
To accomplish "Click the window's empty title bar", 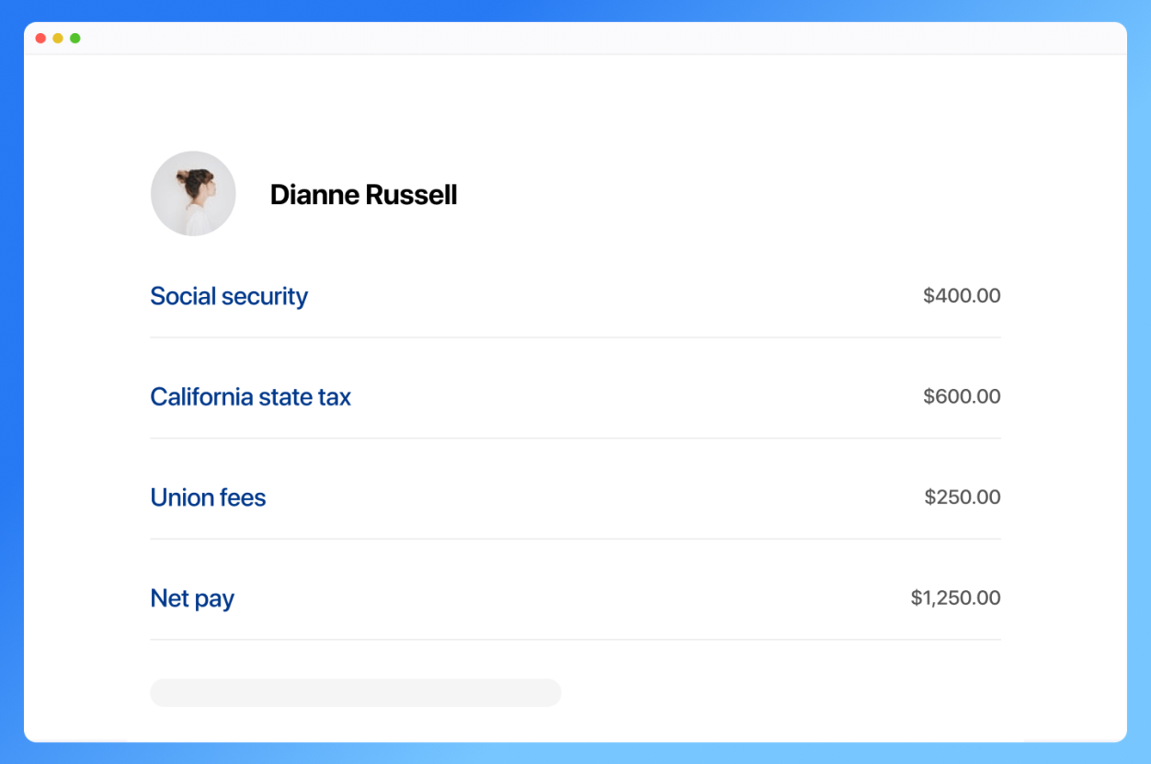I will click(x=575, y=39).
